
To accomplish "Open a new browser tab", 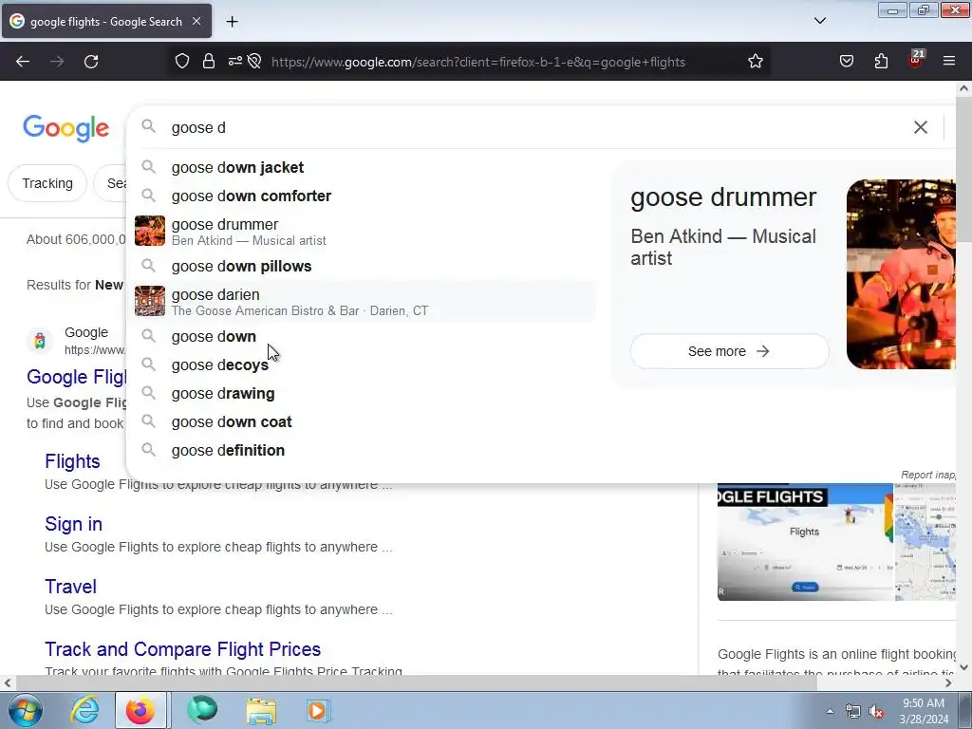I will click(232, 22).
